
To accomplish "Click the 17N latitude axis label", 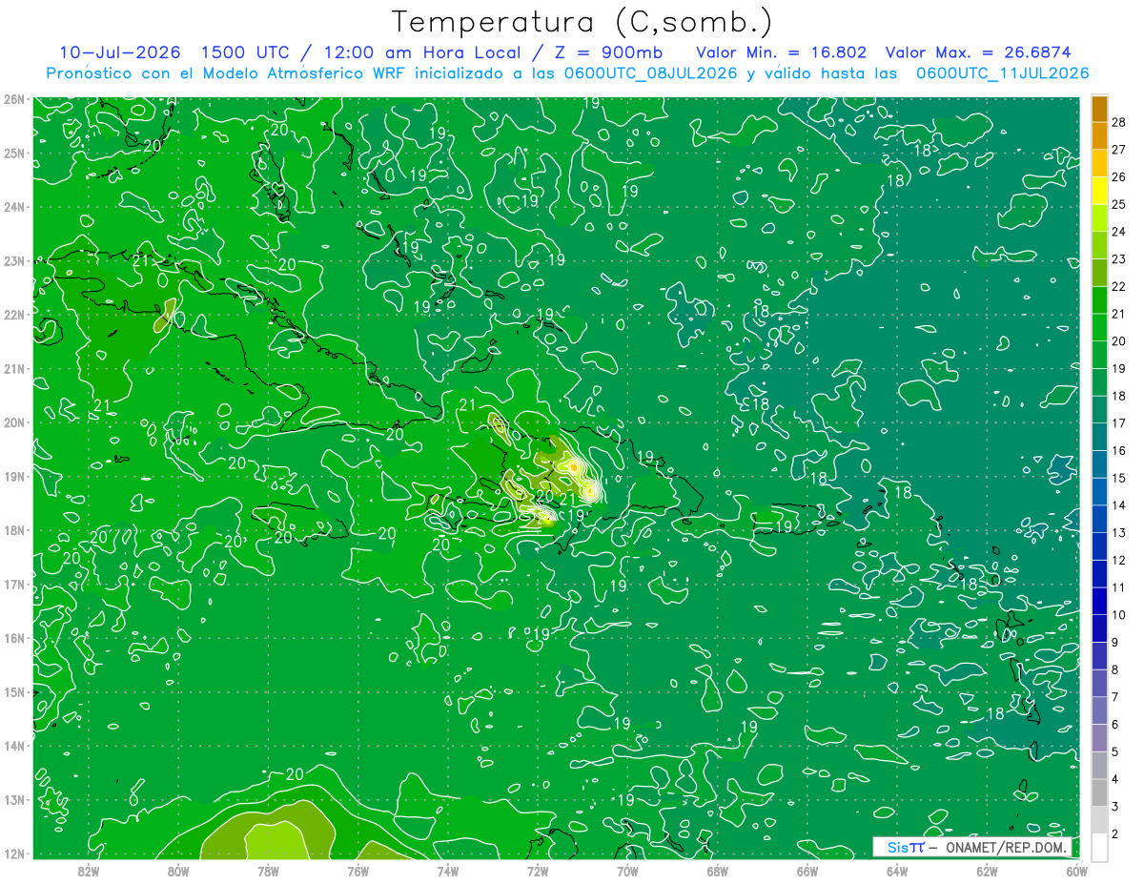I will (x=14, y=585).
